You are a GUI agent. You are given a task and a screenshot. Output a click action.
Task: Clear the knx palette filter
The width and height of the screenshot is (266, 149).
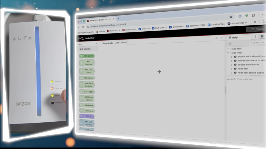96,43
